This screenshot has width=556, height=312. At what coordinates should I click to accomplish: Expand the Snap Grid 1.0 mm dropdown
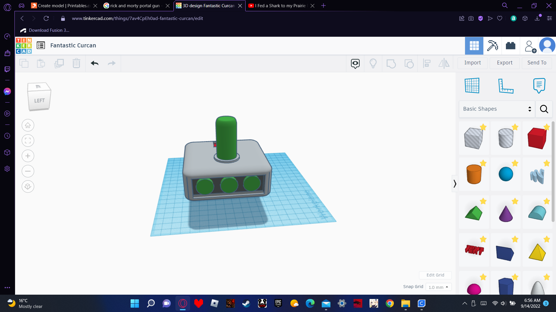(438, 287)
